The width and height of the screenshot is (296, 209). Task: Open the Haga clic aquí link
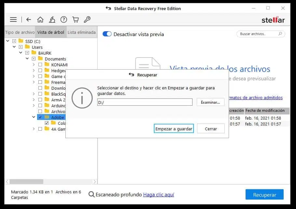tap(159, 194)
